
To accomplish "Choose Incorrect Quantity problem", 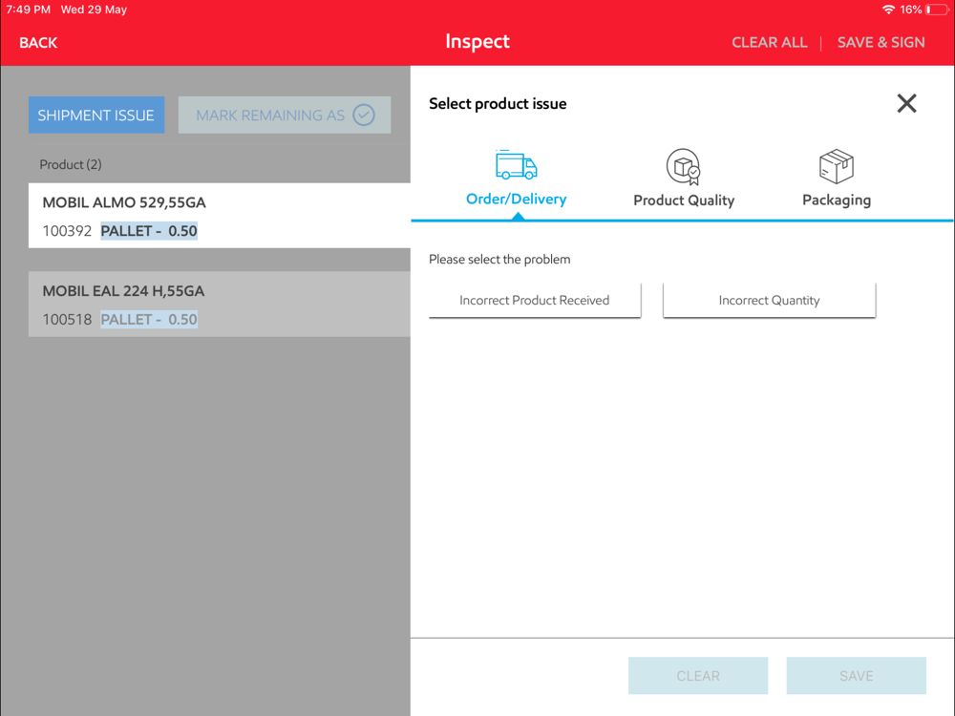I will tap(769, 300).
